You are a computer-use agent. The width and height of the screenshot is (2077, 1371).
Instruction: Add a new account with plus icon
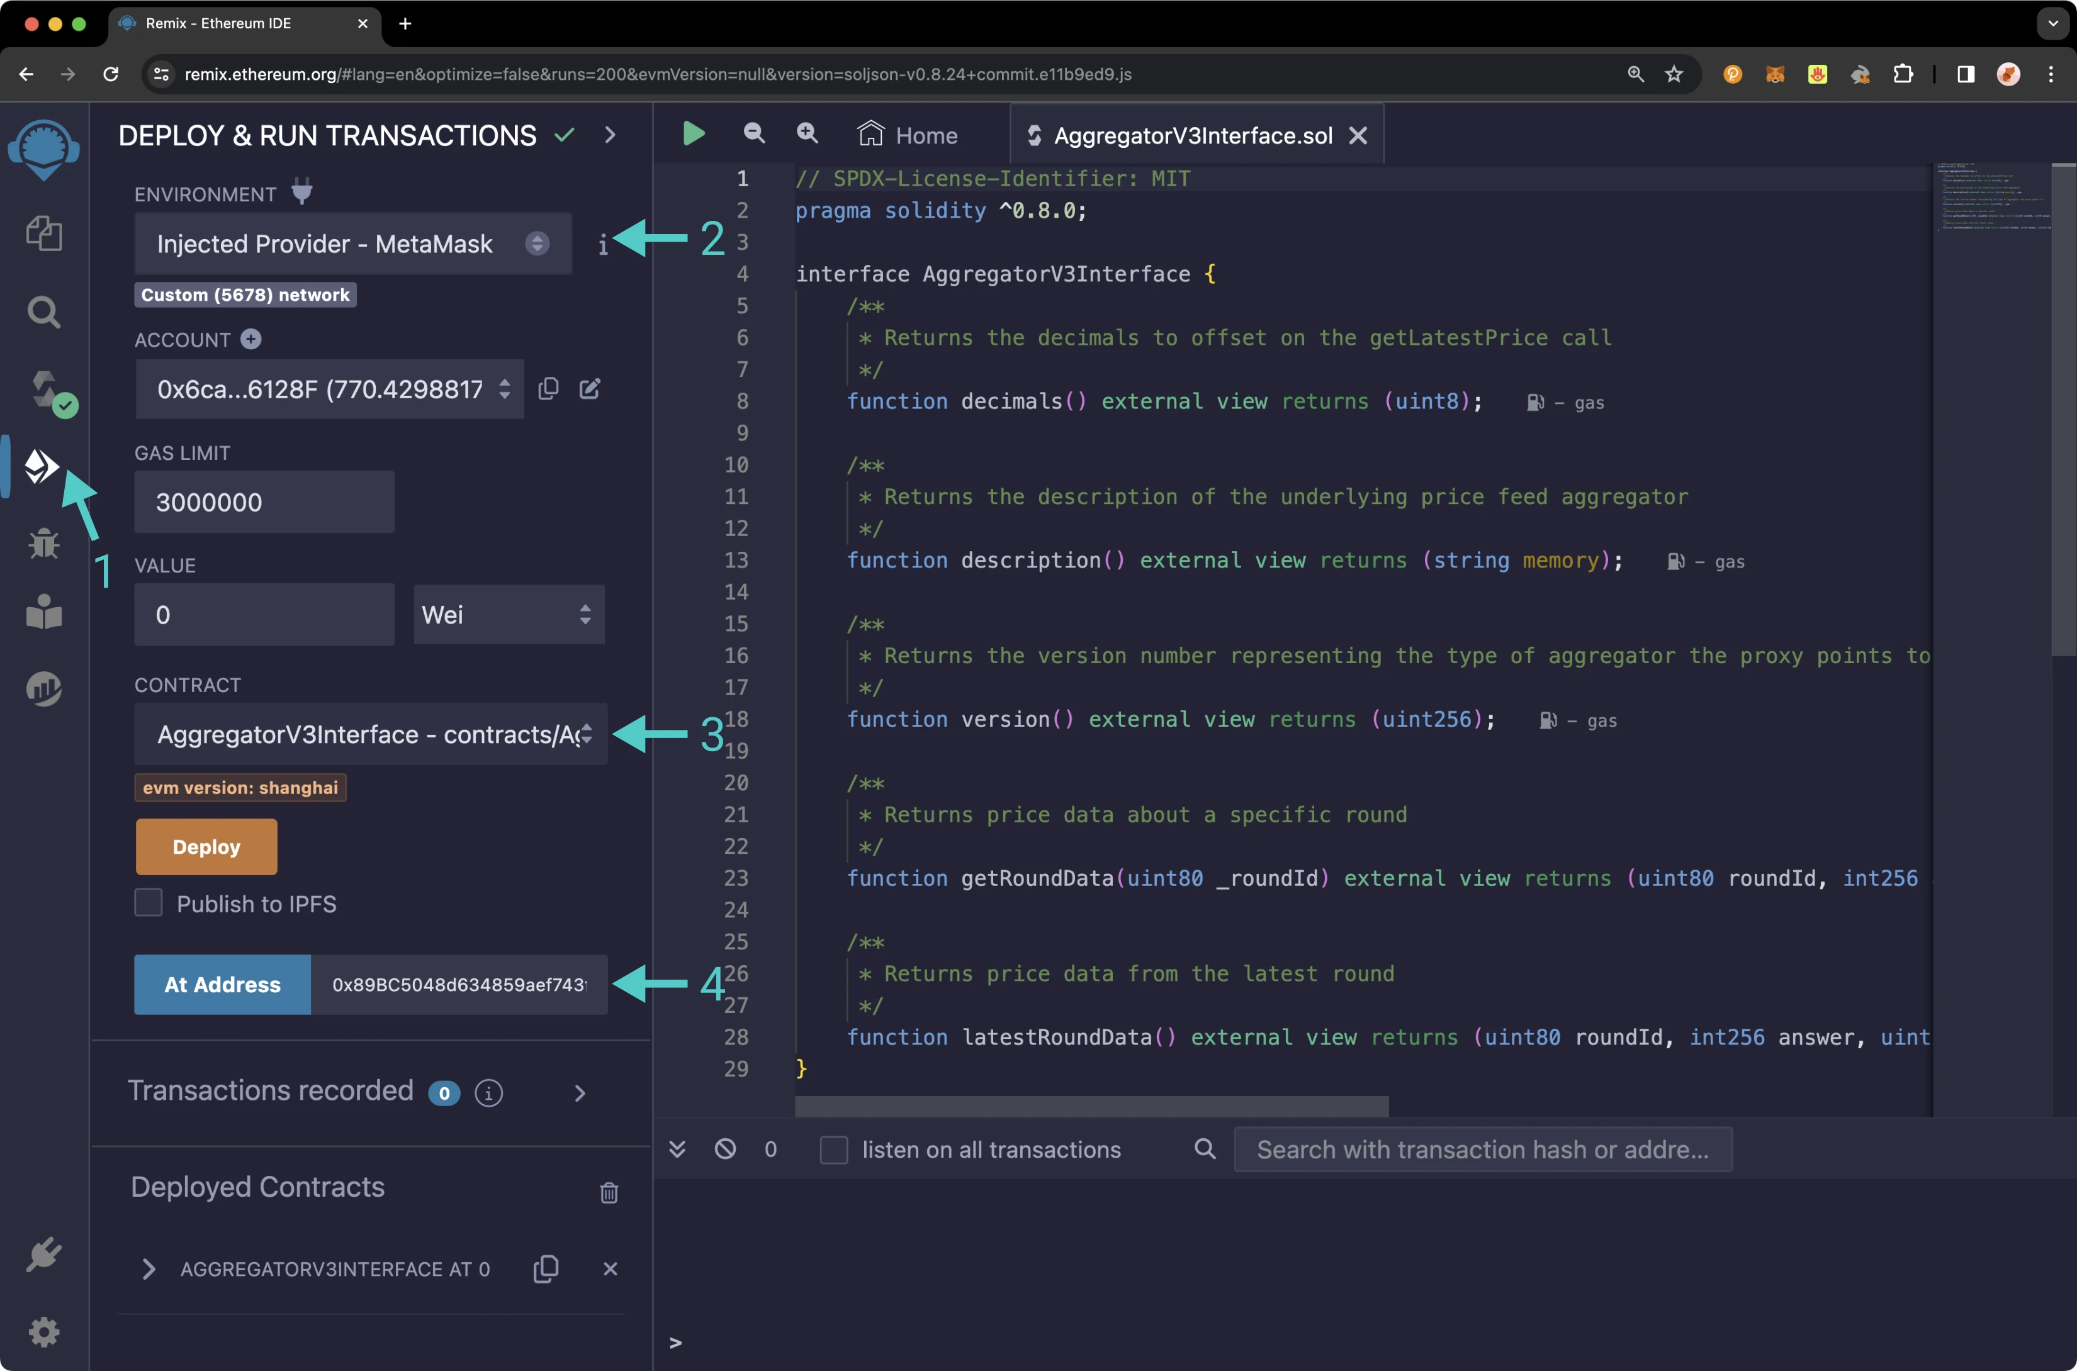click(x=251, y=339)
